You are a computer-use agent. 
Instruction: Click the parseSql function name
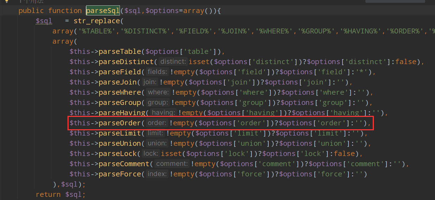pos(103,11)
